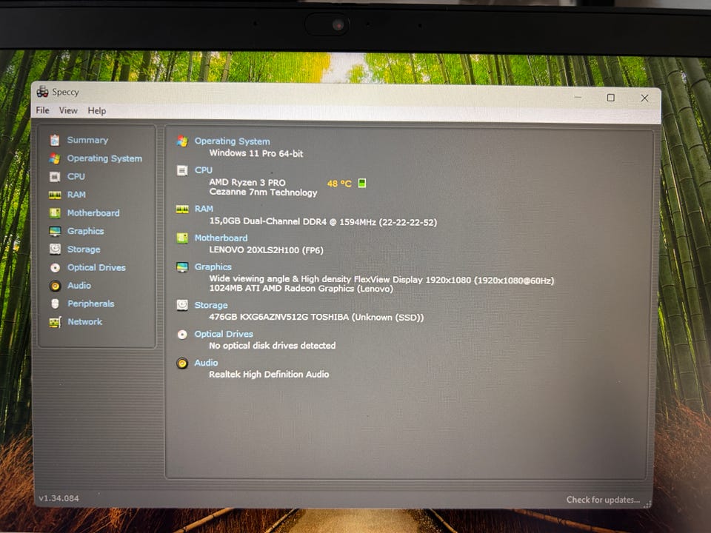The image size is (711, 533).
Task: Click the FlexView Display 1920x1080 line
Action: click(382, 280)
